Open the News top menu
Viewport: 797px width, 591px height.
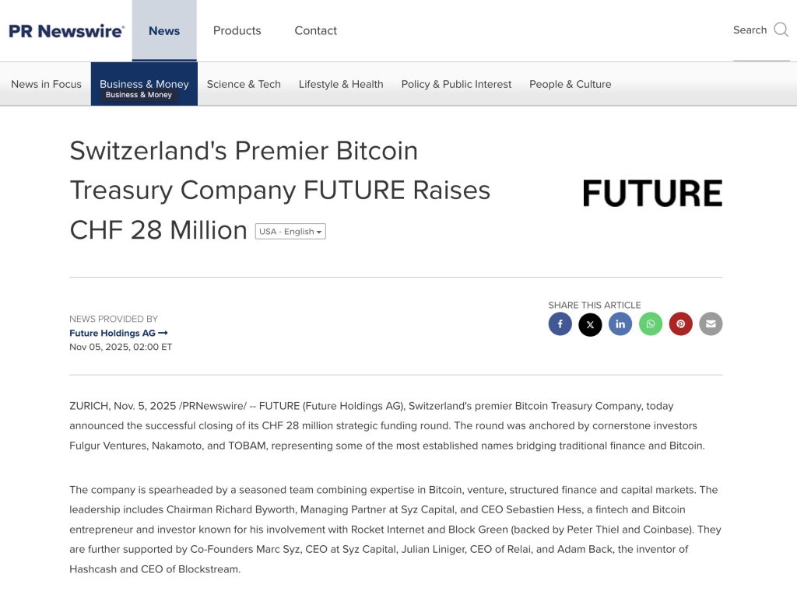164,31
